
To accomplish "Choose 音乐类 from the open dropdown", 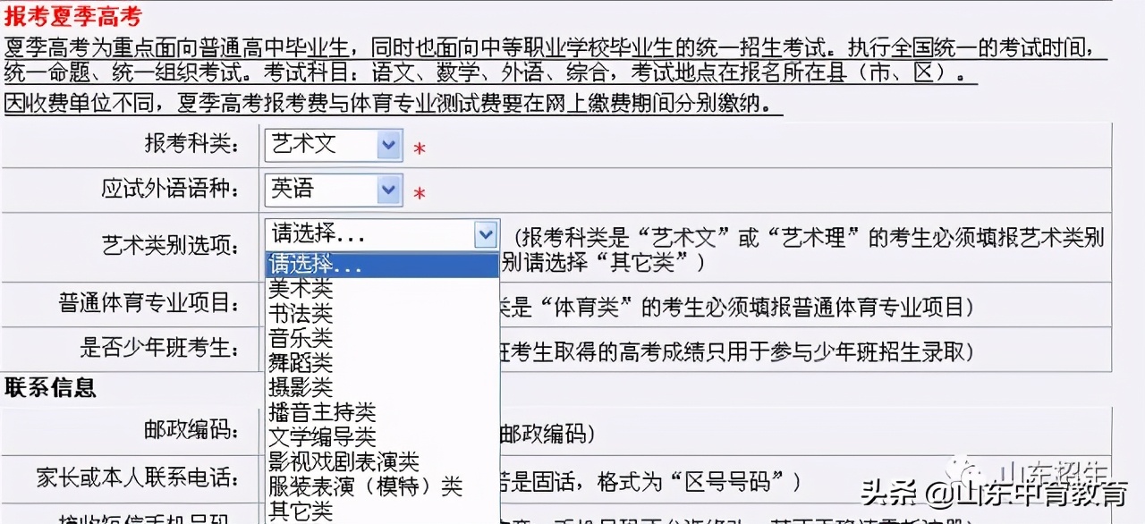I will point(295,337).
